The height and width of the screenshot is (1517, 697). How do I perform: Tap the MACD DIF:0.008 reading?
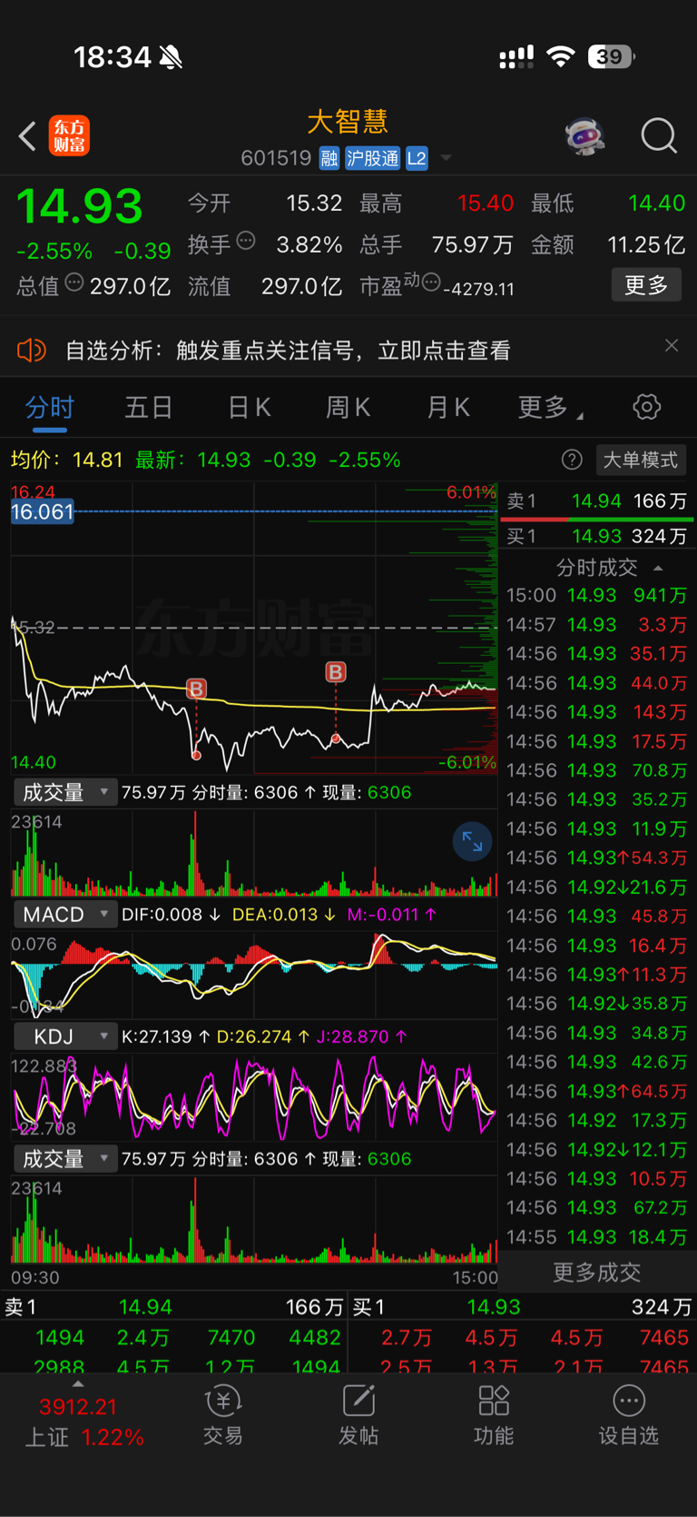pos(171,915)
